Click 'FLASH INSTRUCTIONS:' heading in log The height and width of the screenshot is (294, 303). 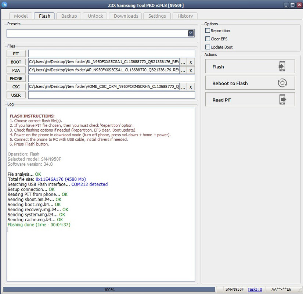click(32, 116)
